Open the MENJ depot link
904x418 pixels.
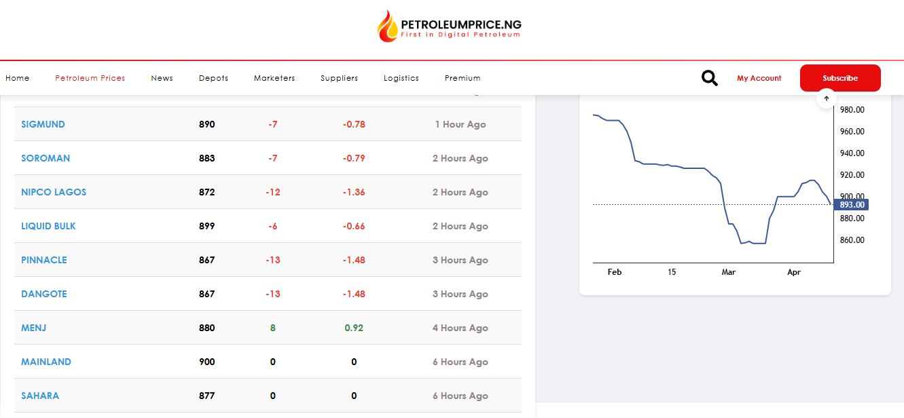34,328
